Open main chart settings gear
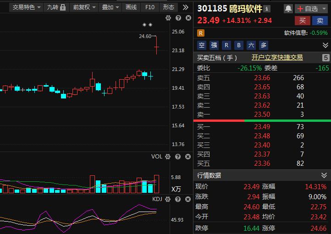Image resolution: width=331 pixels, height=234 pixels. [x=168, y=18]
